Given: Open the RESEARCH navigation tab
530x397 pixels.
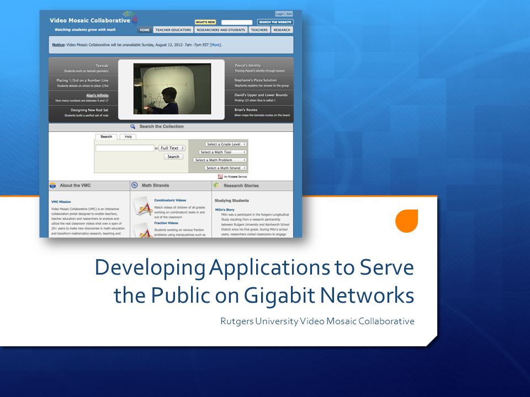Looking at the screenshot, I should click(282, 30).
